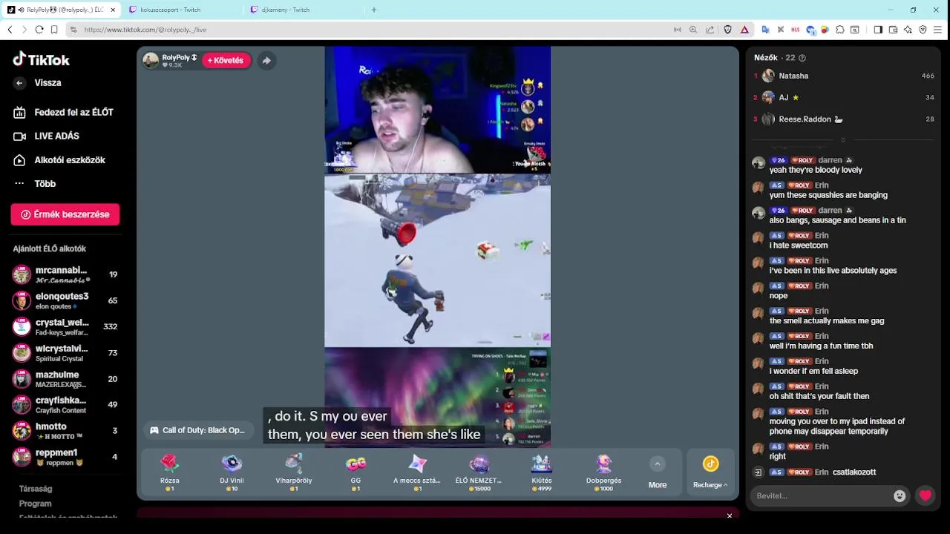Toggle the browser sidebar panel
This screenshot has height=534, width=950.
point(878,30)
